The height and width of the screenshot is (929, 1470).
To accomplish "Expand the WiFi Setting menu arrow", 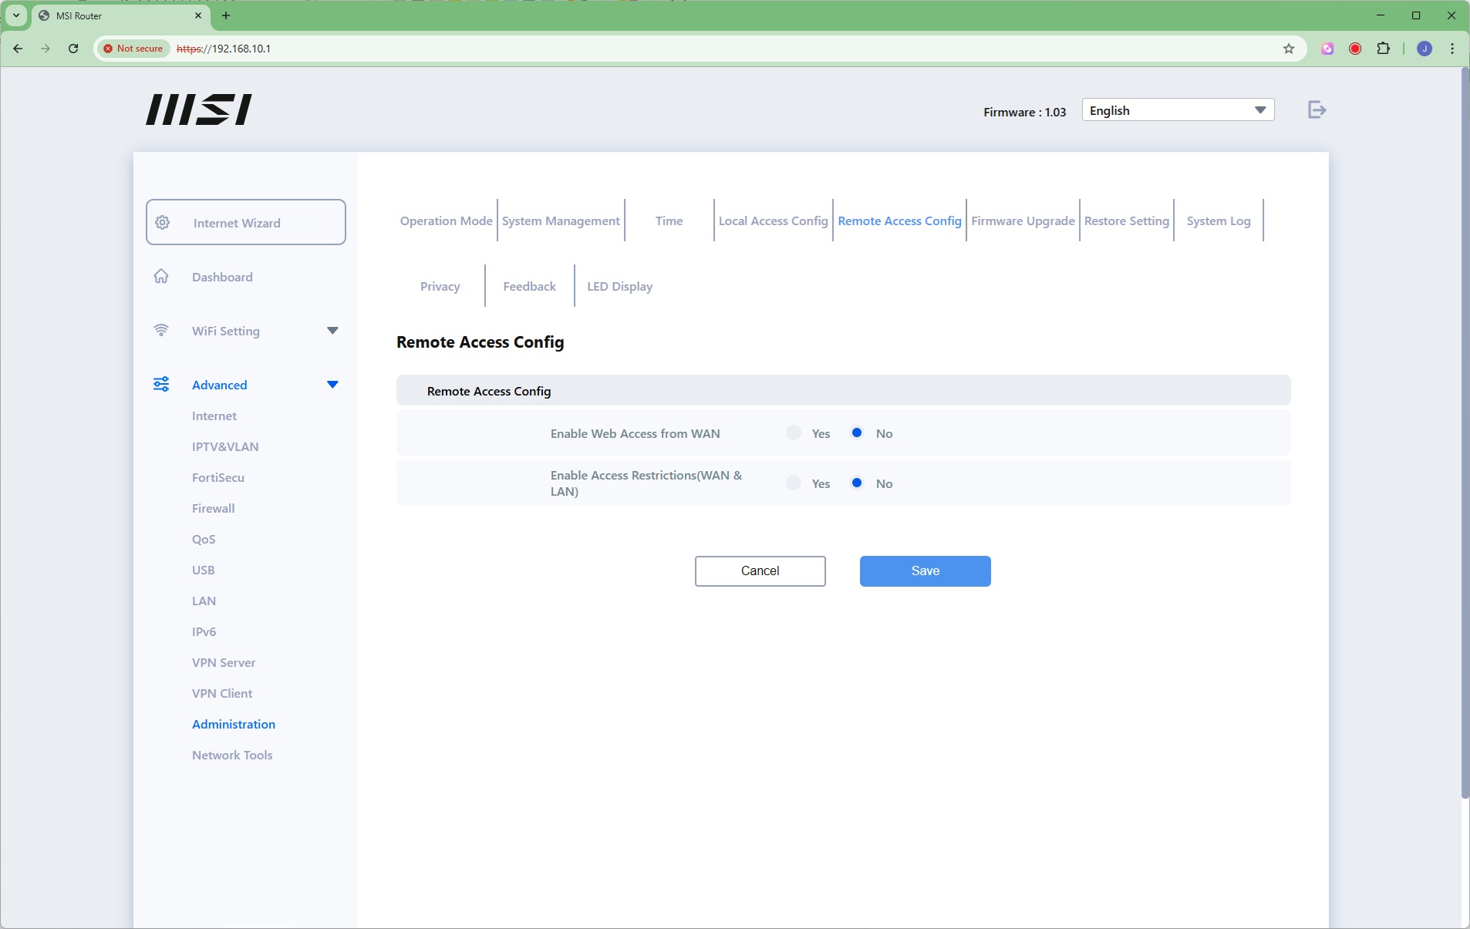I will [x=332, y=331].
